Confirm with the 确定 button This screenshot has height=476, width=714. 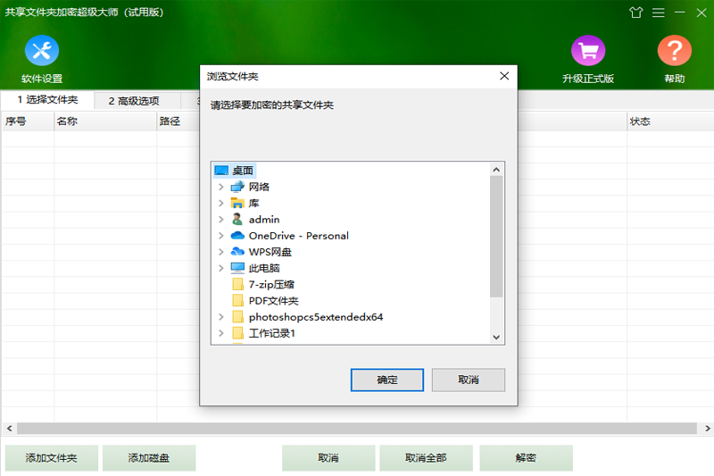(x=387, y=380)
